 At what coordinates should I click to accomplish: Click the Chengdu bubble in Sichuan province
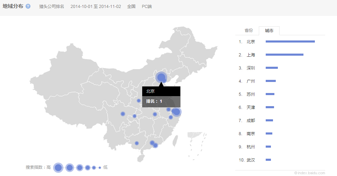tap(123, 114)
